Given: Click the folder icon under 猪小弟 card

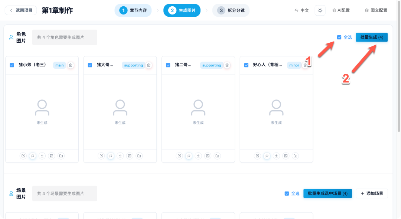Looking at the screenshot, I should click(60, 156).
